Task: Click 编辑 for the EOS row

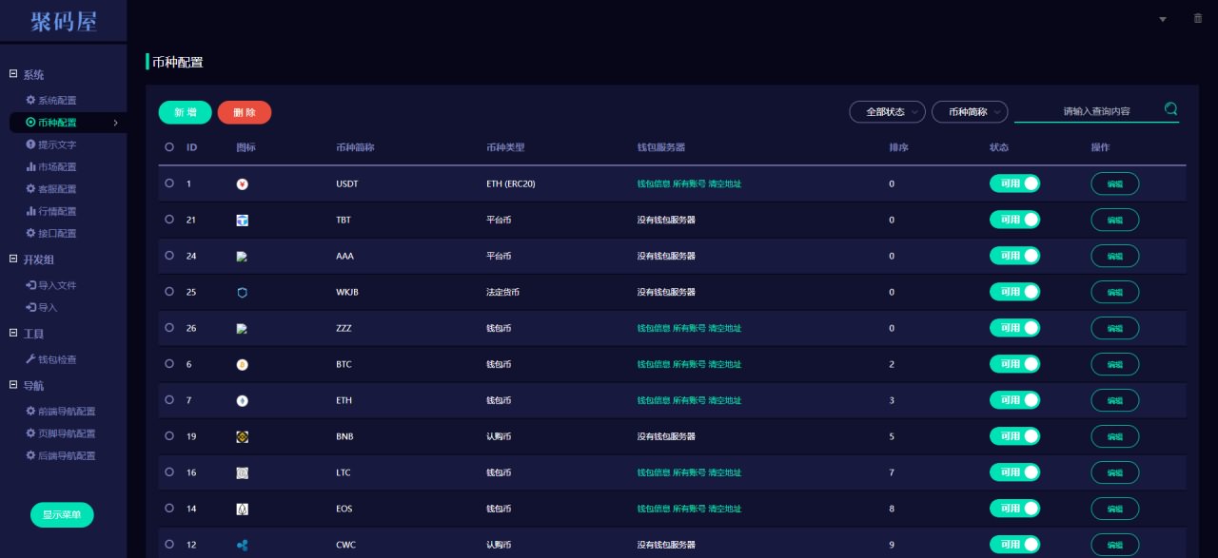Action: (x=1115, y=509)
